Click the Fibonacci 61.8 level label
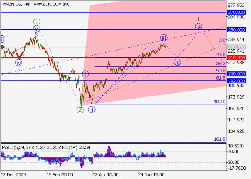 click(x=221, y=78)
